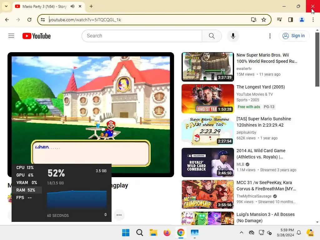Viewport: 320px width, 240px height.
Task: Click the browser Back arrow
Action: point(7,20)
